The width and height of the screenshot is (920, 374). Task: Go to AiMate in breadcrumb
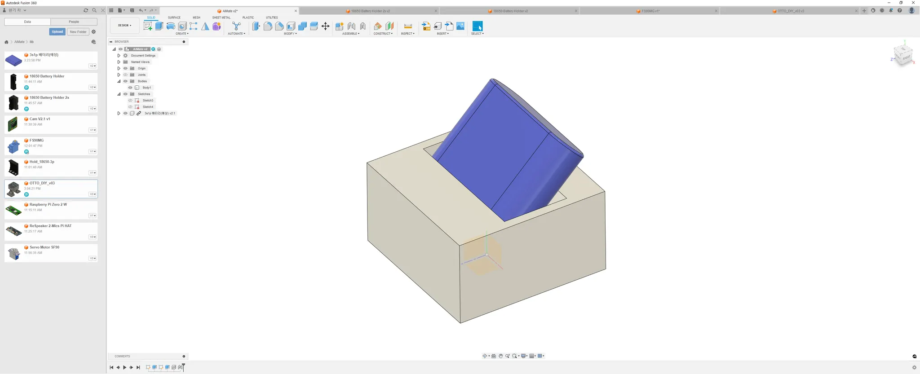pos(19,42)
